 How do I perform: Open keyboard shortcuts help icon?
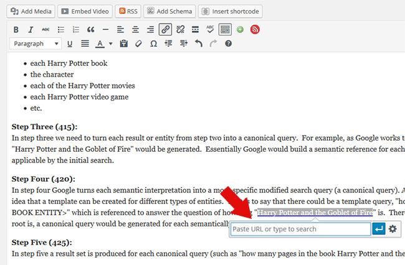click(x=228, y=44)
